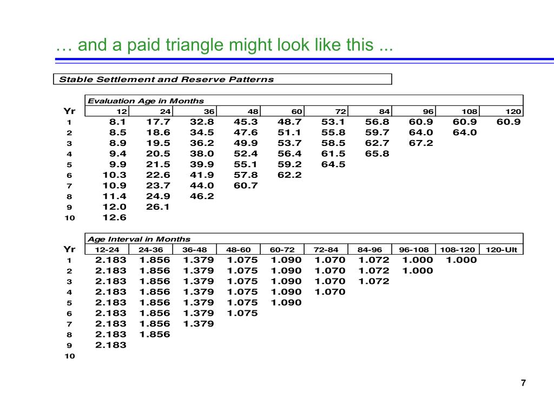Click the 108-120 interval header
This screenshot has height=399, width=554.
(x=457, y=250)
